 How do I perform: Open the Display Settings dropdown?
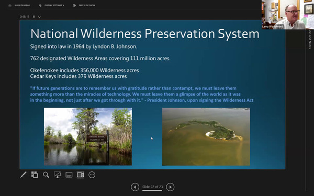click(51, 5)
